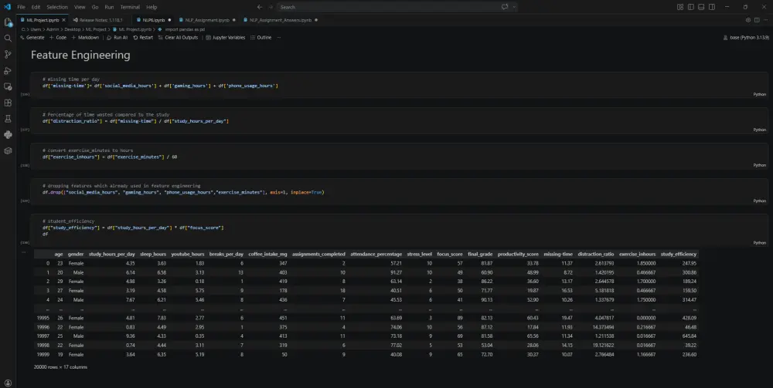Expand the Copilot dropdown arrow

[514, 7]
